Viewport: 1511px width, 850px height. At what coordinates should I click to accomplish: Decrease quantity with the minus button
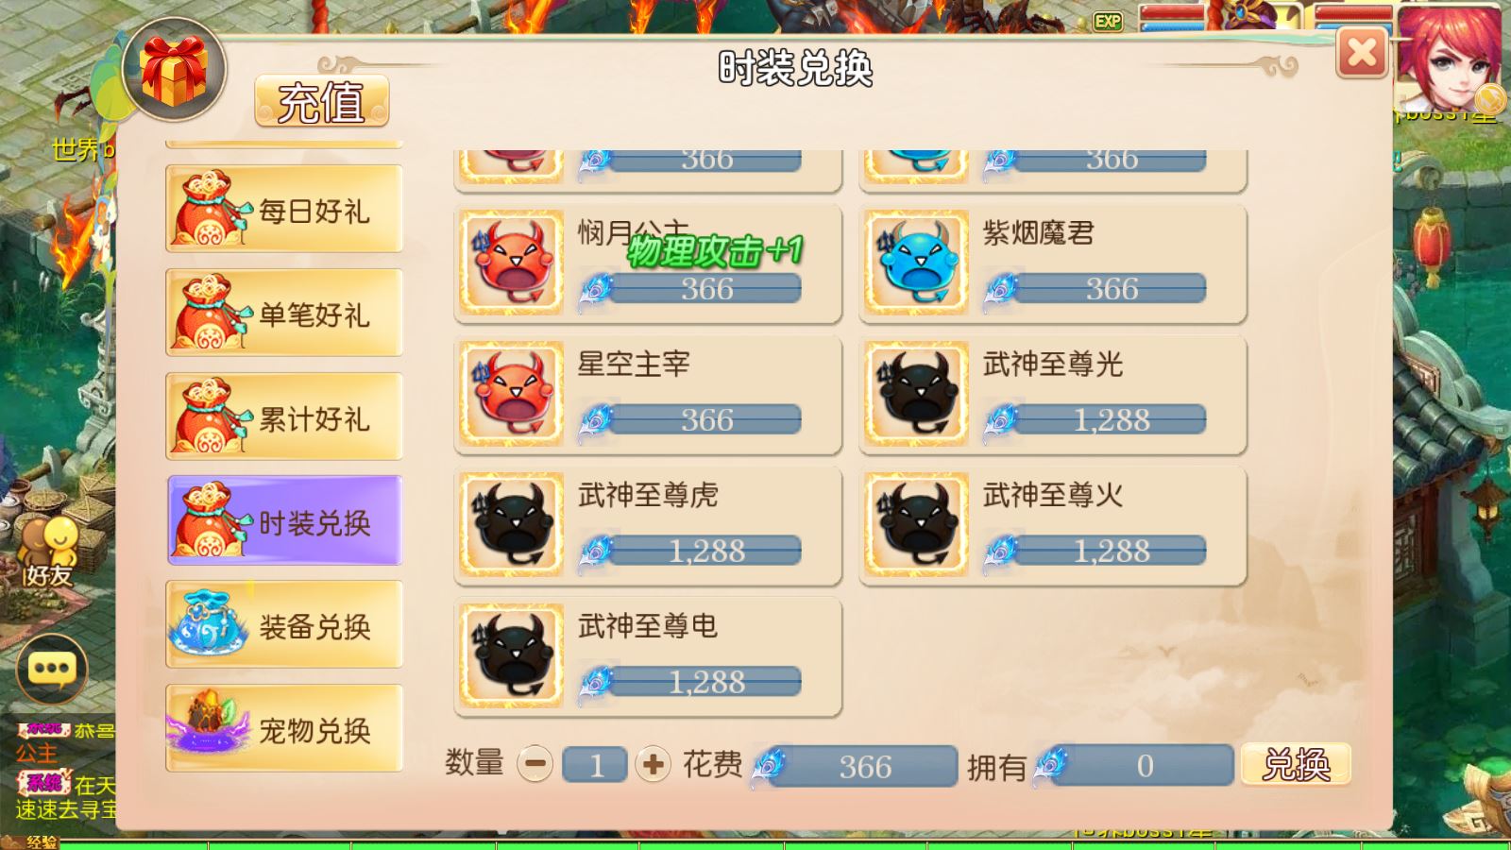535,763
